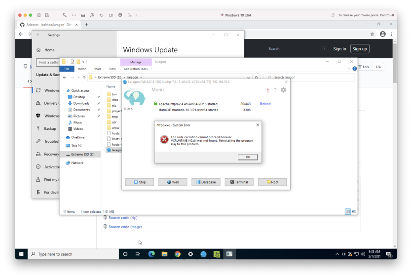Open a new Chrome tab with plus icon
Image resolution: width=412 pixels, height=279 pixels.
click(86, 25)
